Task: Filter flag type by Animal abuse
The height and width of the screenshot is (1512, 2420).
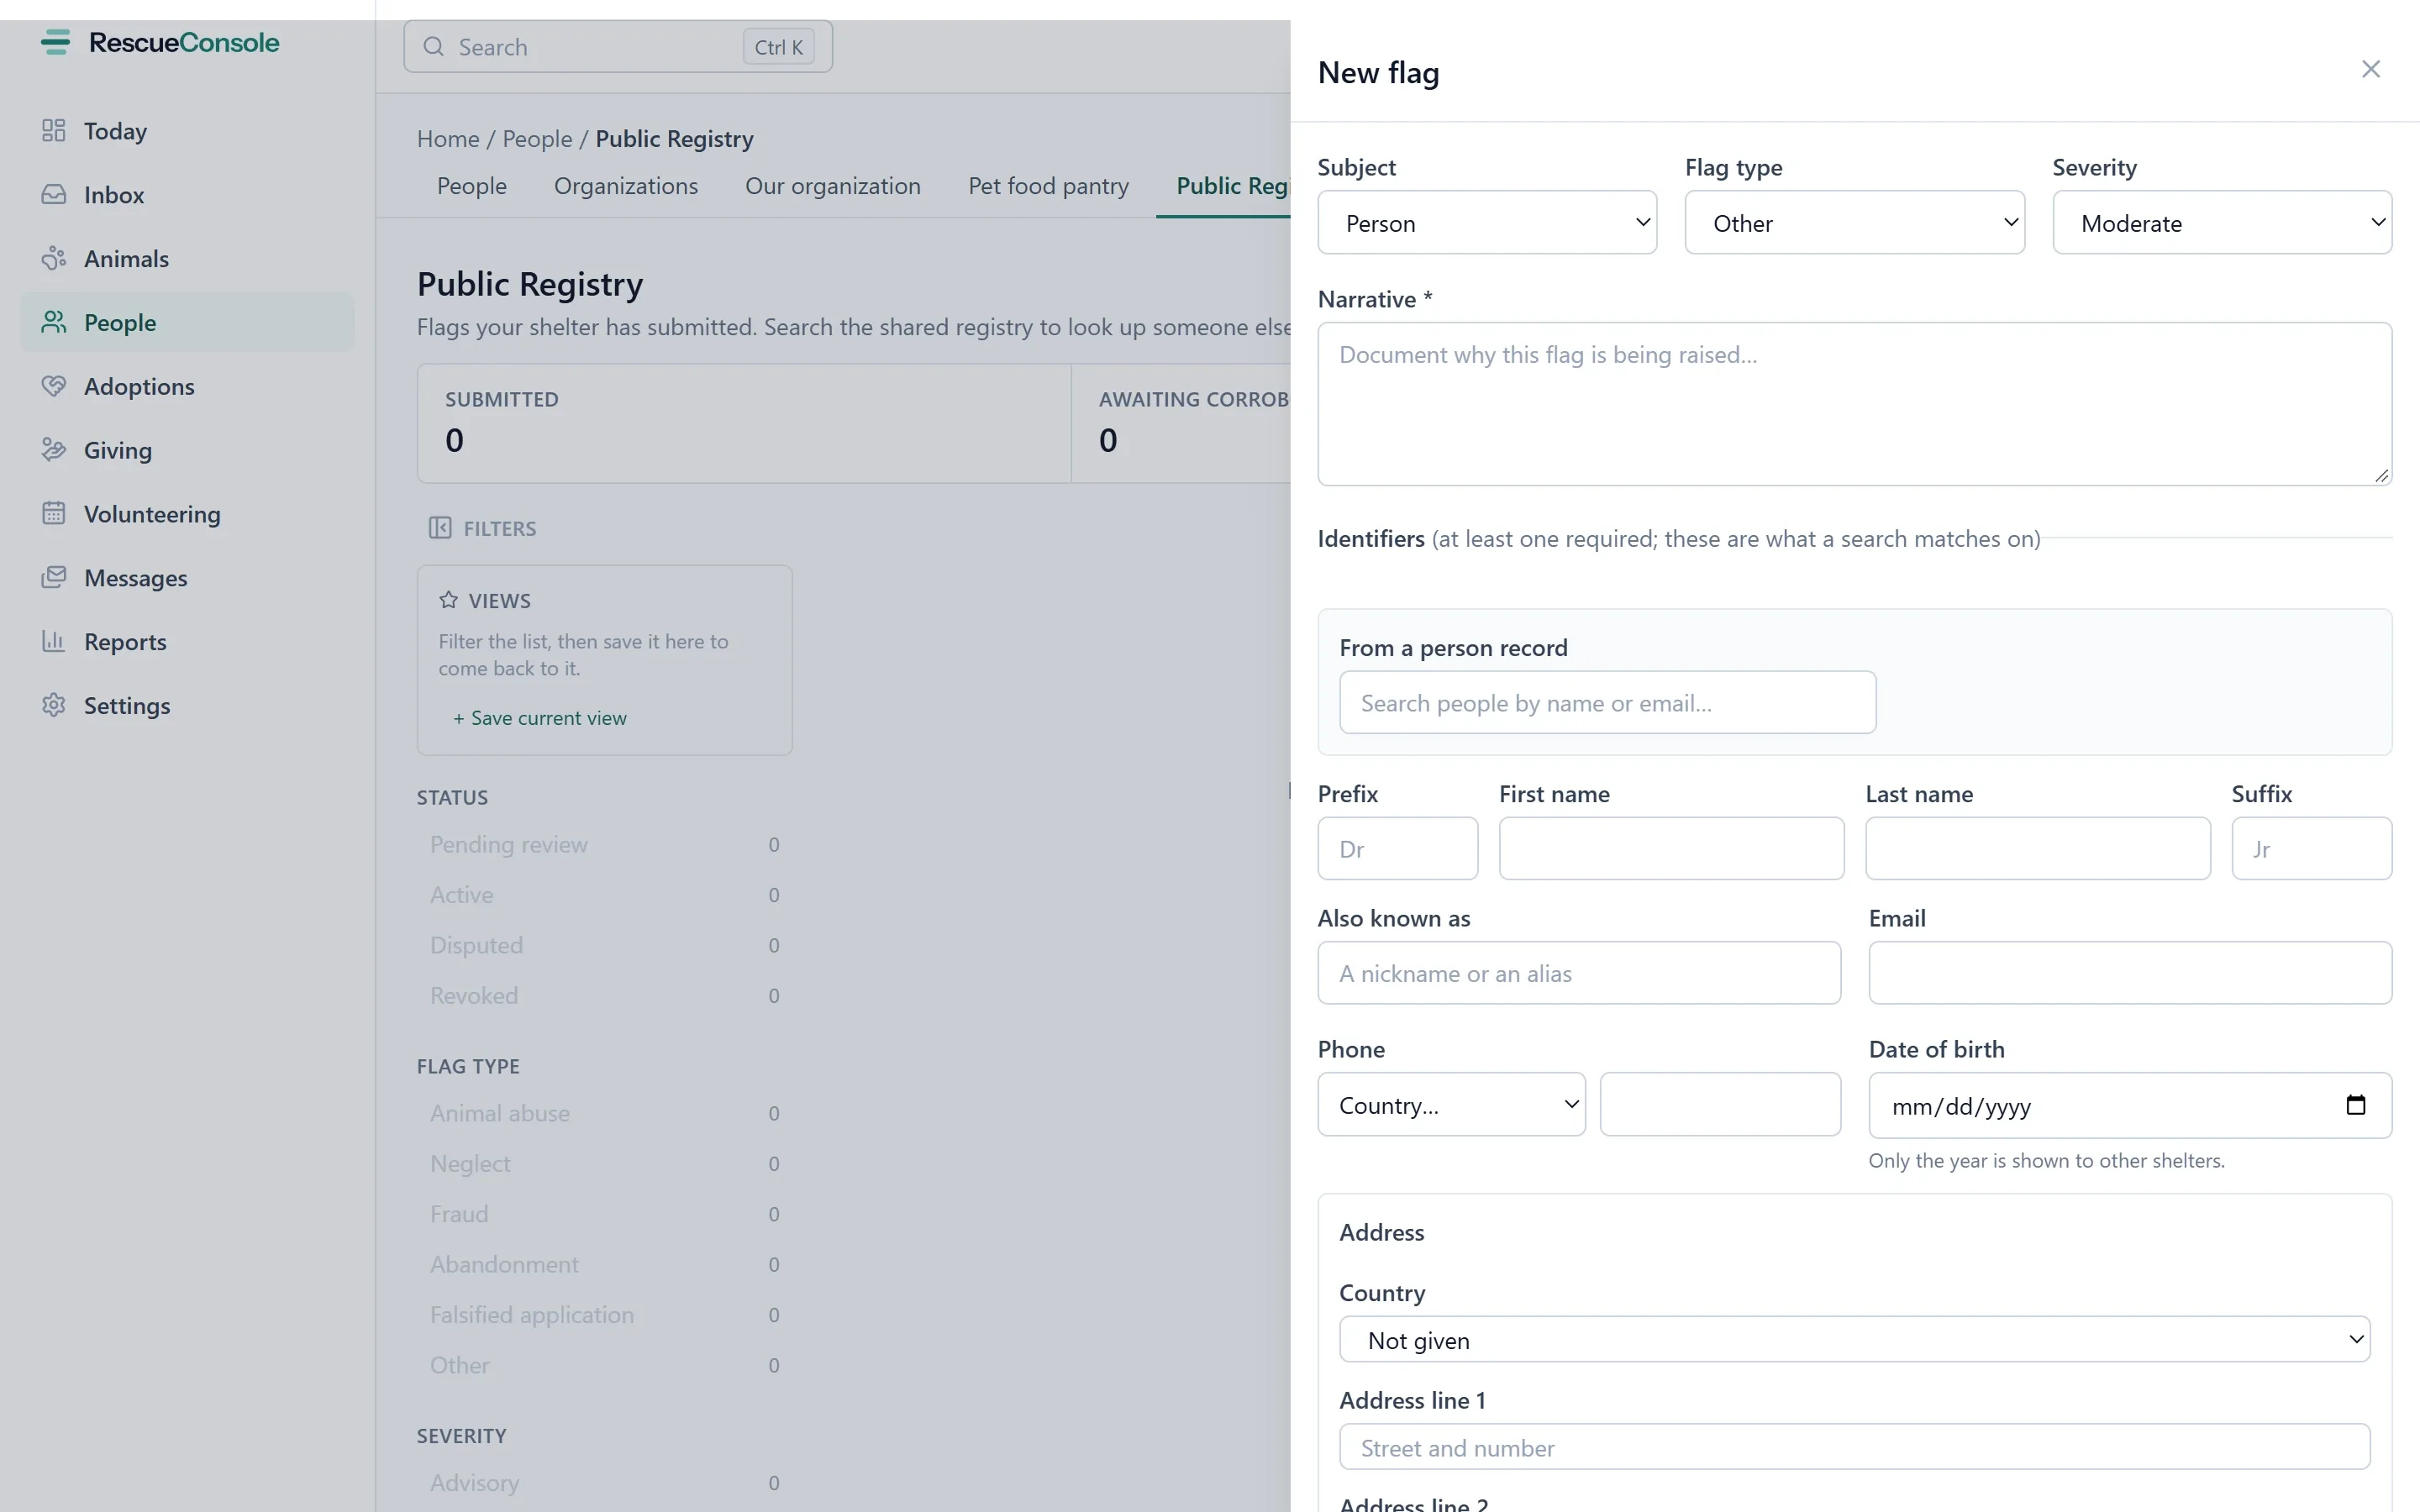Action: [605, 1114]
